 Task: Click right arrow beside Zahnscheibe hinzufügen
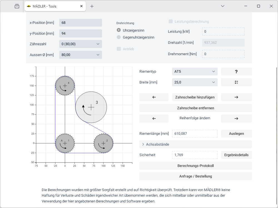(236, 97)
